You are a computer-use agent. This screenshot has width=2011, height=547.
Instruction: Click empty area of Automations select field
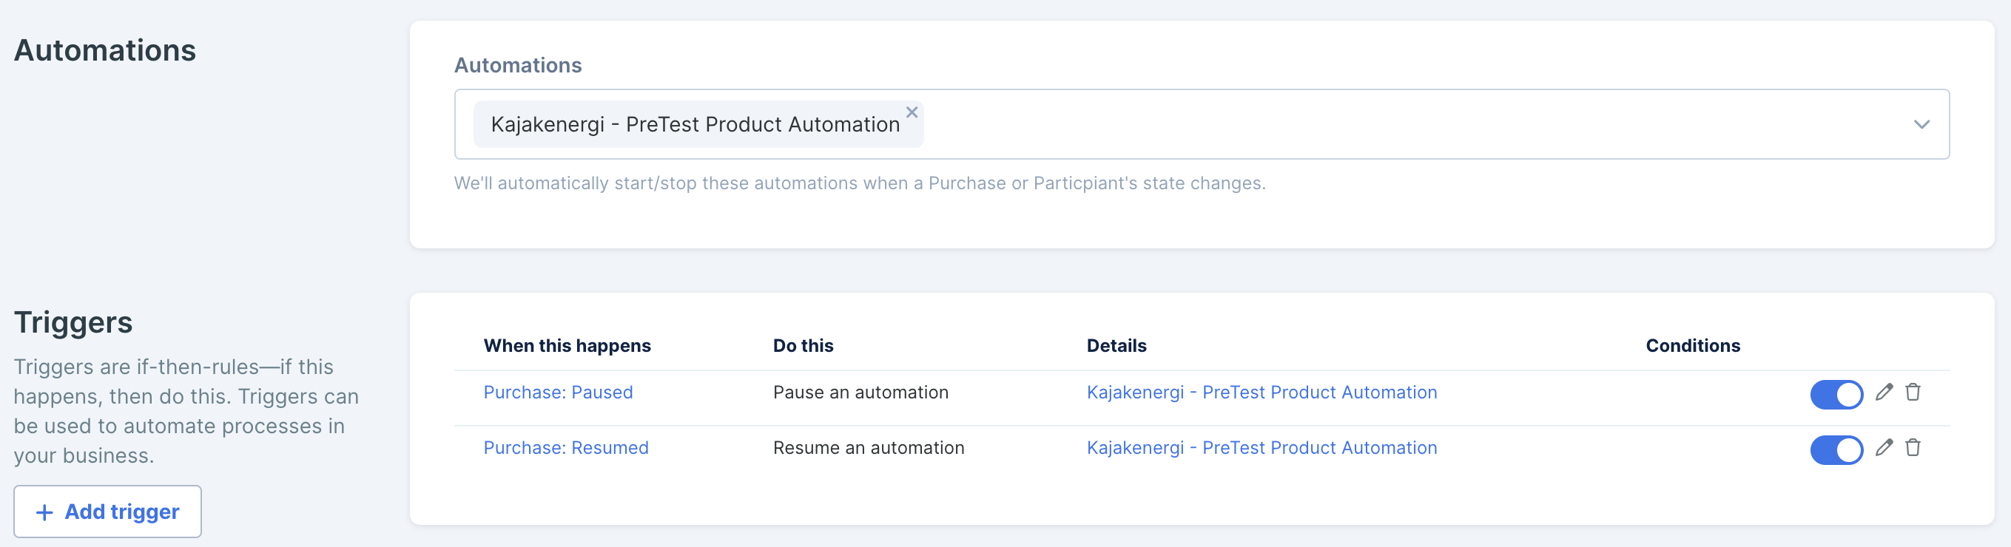(x=1405, y=125)
